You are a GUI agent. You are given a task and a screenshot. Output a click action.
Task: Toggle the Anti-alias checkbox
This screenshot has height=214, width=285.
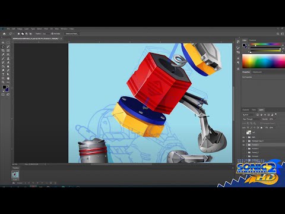(x=52, y=34)
